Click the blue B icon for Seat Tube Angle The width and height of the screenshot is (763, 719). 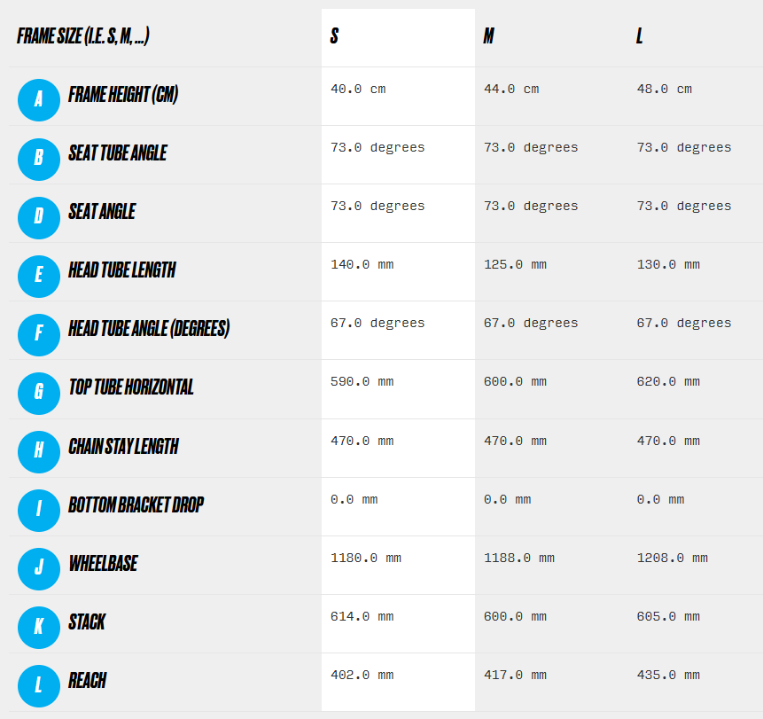click(x=38, y=157)
